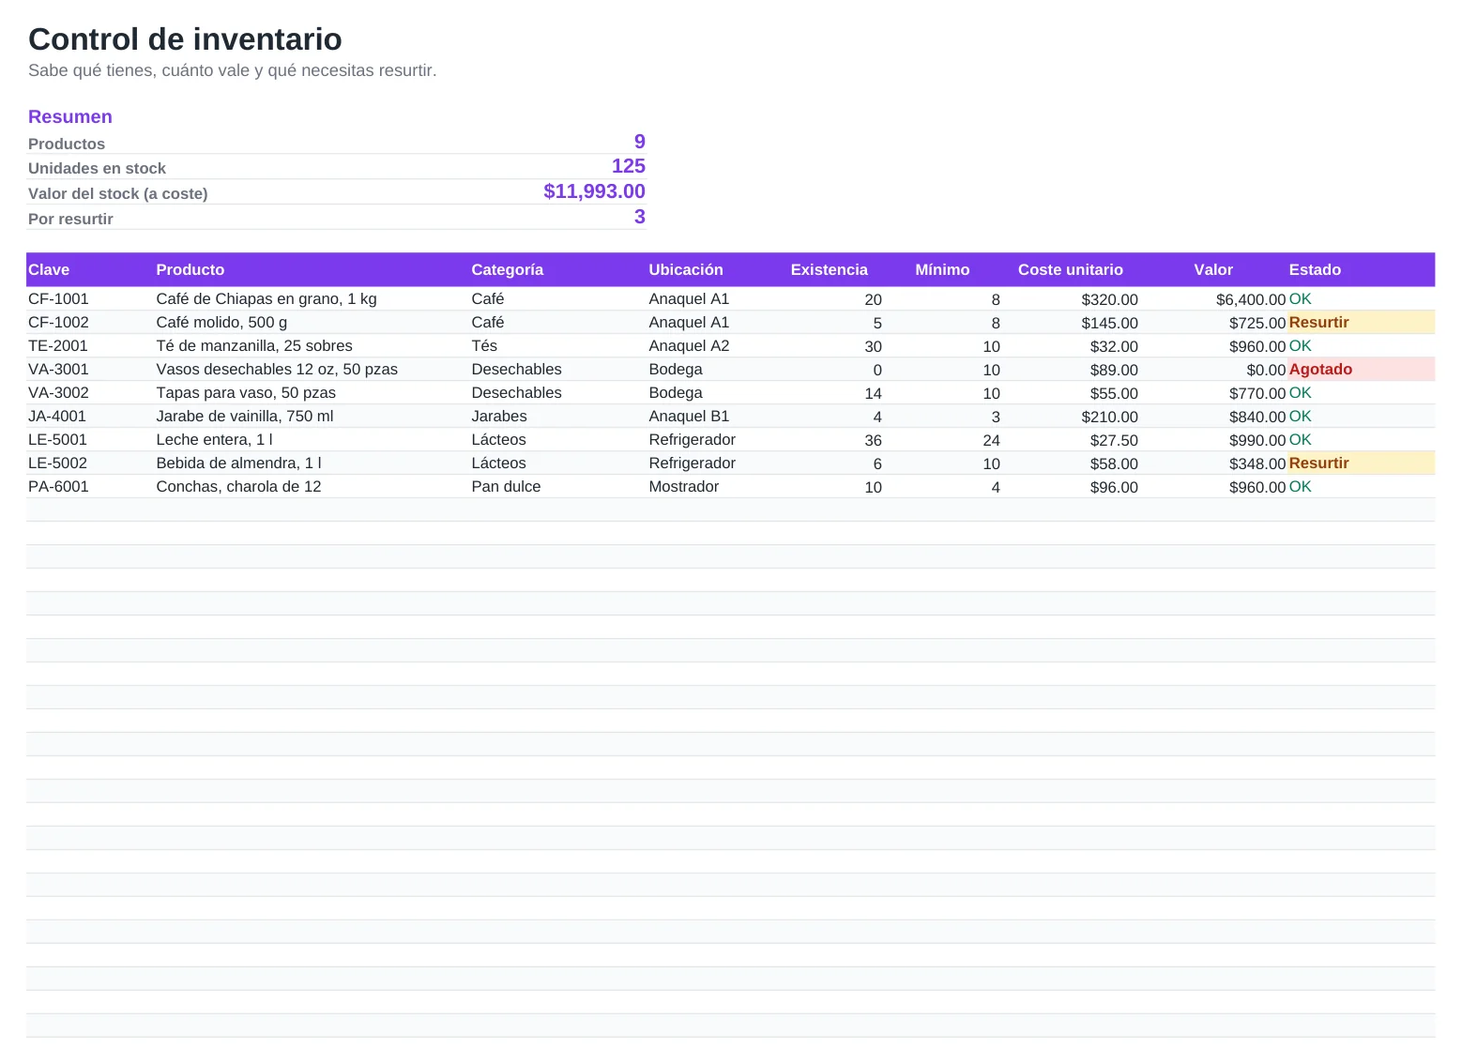This screenshot has height=1064, width=1462.
Task: Select the $145.00 unit cost cell
Action: (x=1109, y=323)
